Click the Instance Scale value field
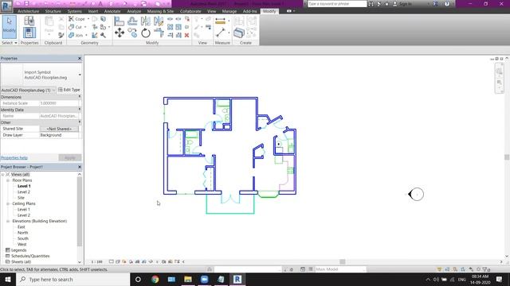Image resolution: width=510 pixels, height=286 pixels. pos(59,103)
